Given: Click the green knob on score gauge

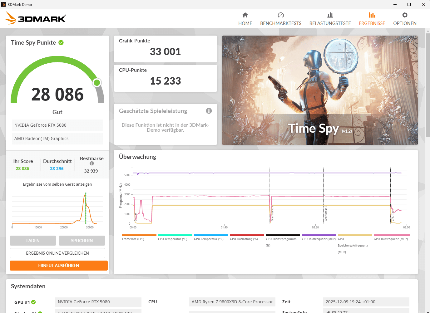Looking at the screenshot, I should click(97, 83).
